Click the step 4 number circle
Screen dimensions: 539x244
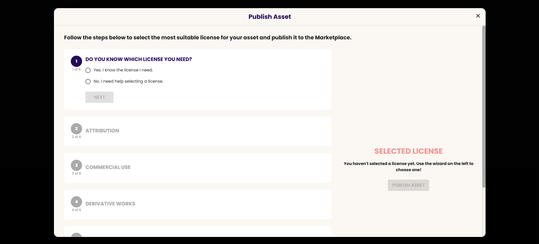[x=76, y=202]
